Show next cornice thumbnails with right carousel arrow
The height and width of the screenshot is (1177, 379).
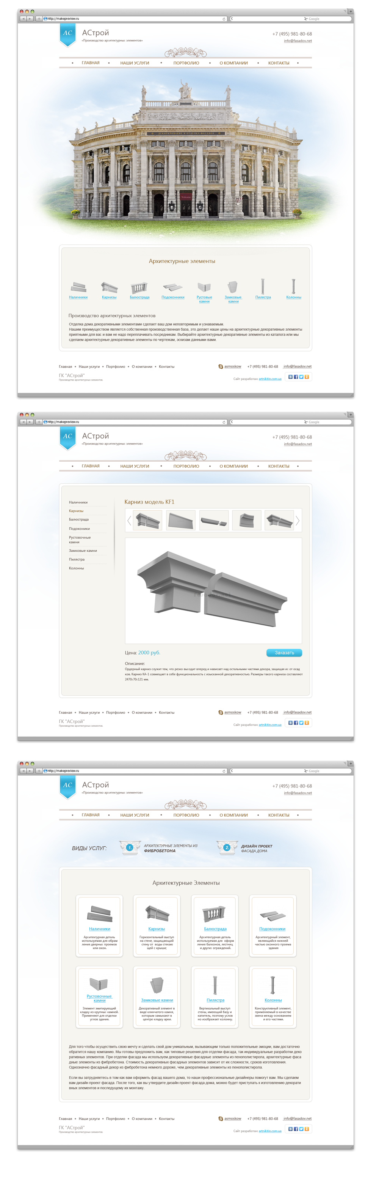tap(298, 521)
